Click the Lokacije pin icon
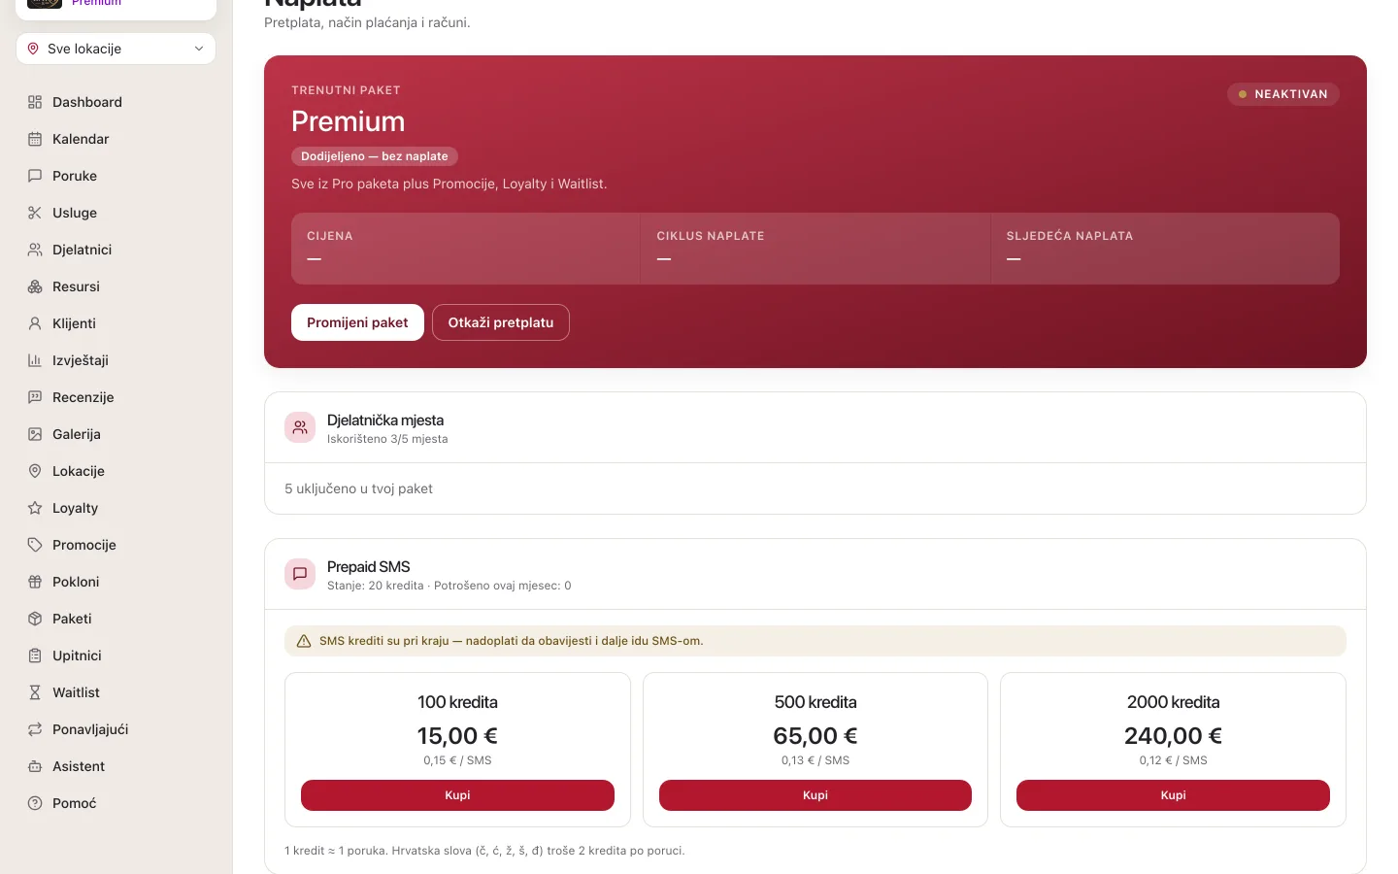 tap(35, 471)
